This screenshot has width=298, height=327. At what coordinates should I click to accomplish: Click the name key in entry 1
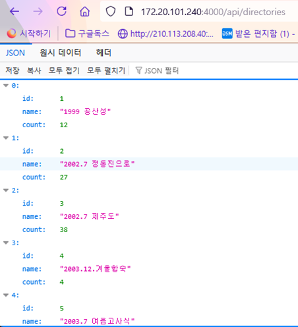(32, 164)
